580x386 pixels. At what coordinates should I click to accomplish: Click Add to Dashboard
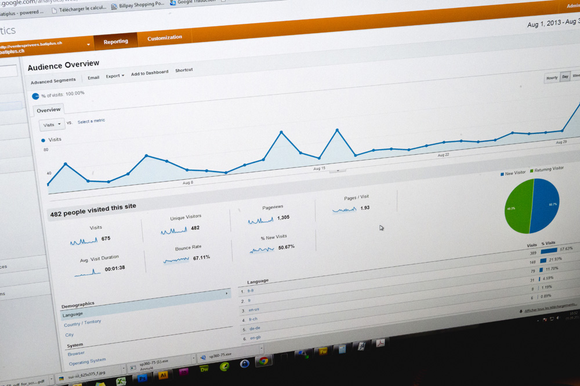[150, 73]
